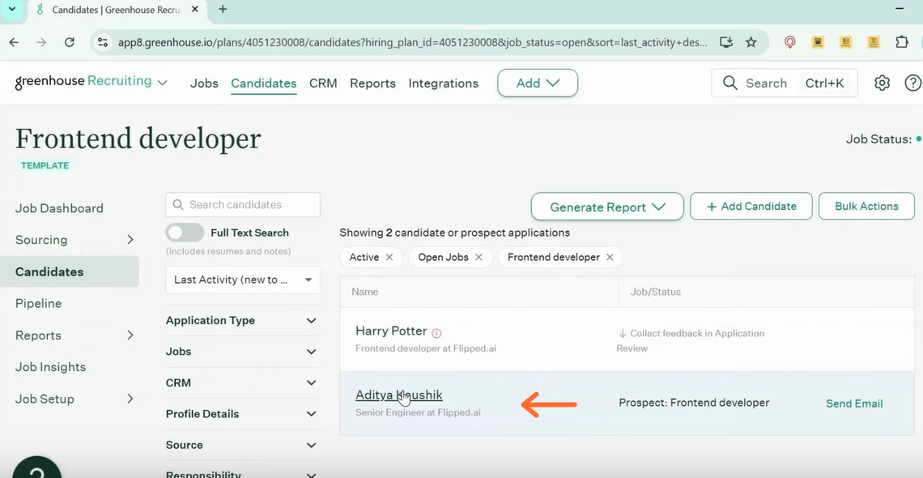Image resolution: width=923 pixels, height=478 pixels.
Task: Bookmark this page with star icon
Action: click(751, 42)
